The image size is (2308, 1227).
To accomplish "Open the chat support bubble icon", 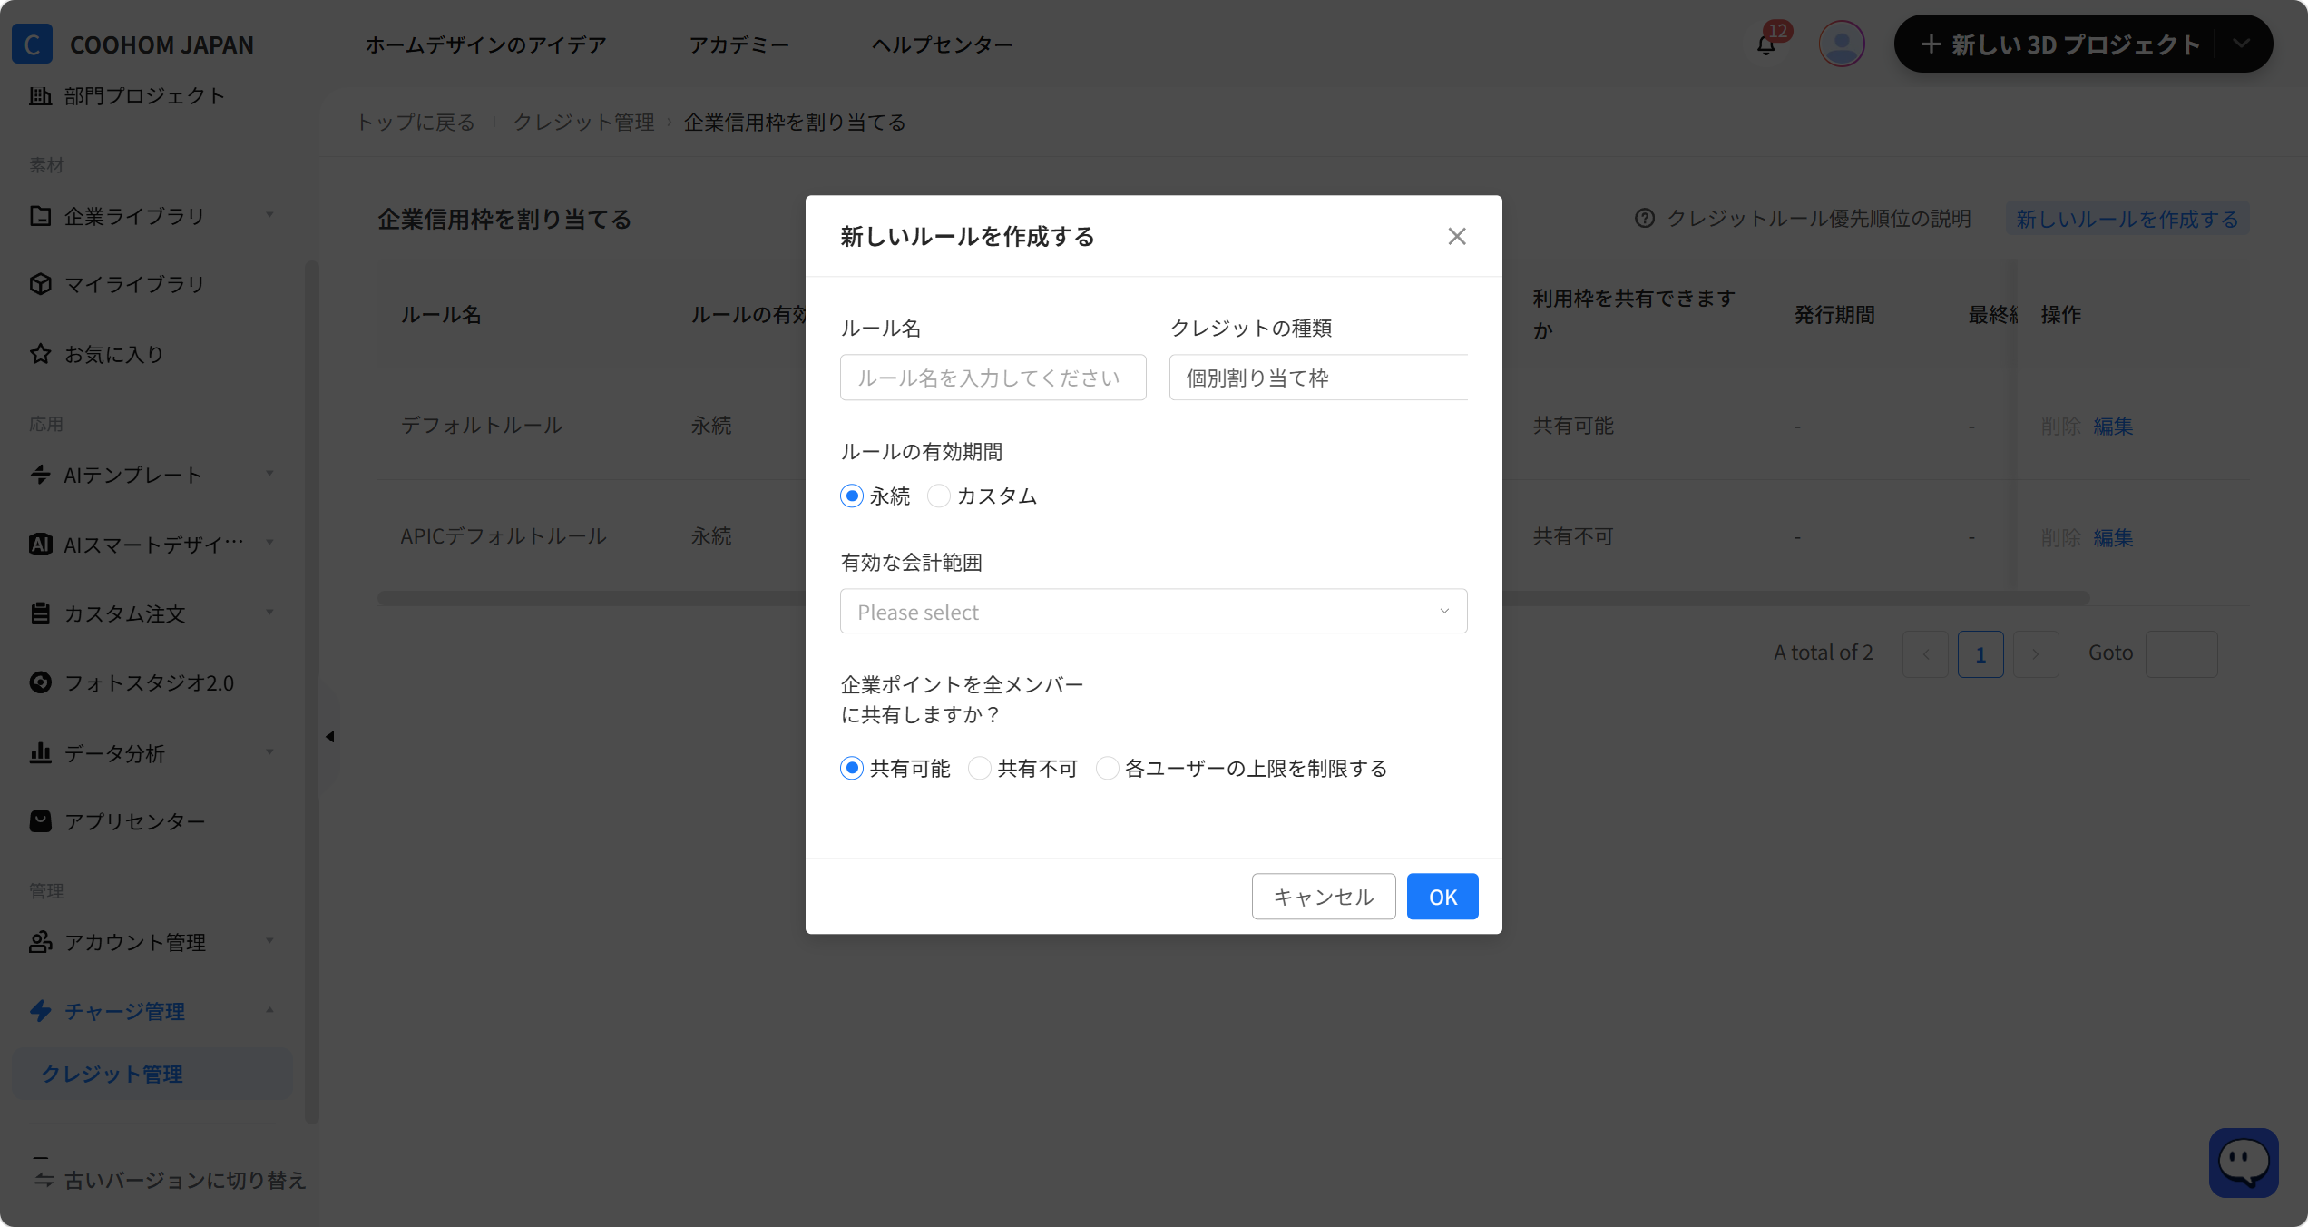I will 2243,1163.
